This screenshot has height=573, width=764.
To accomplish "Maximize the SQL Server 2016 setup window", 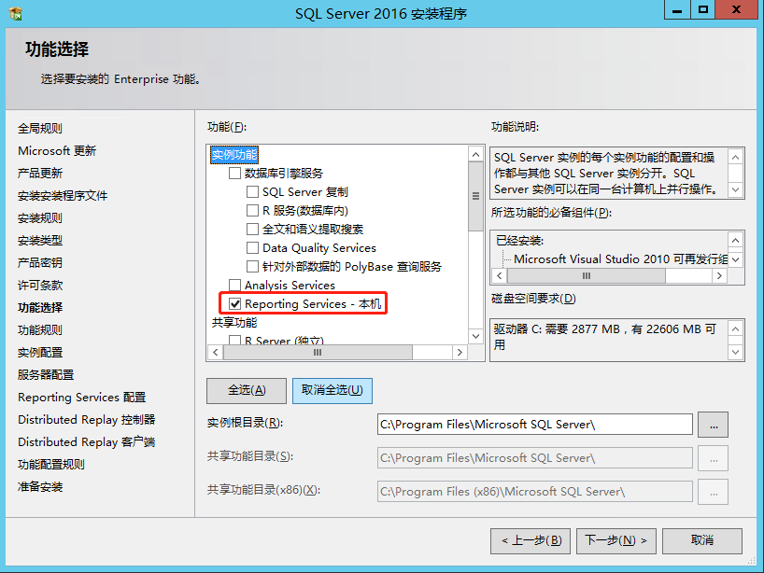I will [x=703, y=9].
